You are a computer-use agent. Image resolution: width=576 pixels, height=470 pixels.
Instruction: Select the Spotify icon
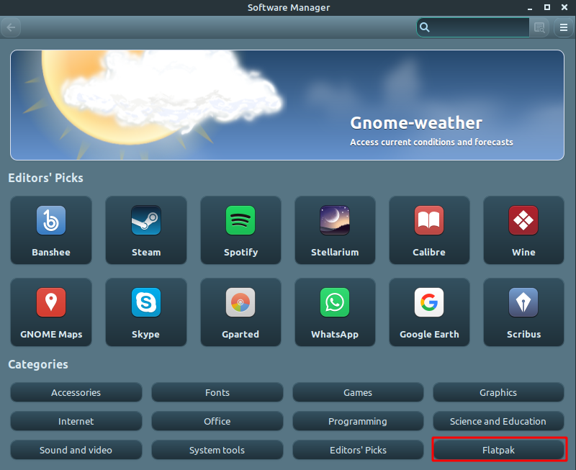click(x=240, y=230)
